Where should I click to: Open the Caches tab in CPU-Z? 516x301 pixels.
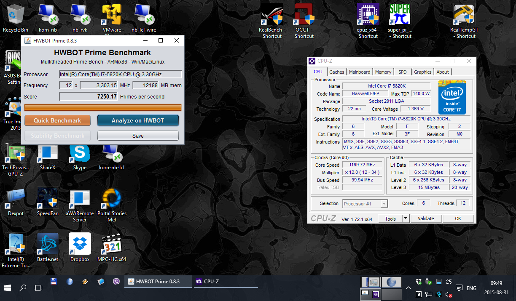click(337, 72)
